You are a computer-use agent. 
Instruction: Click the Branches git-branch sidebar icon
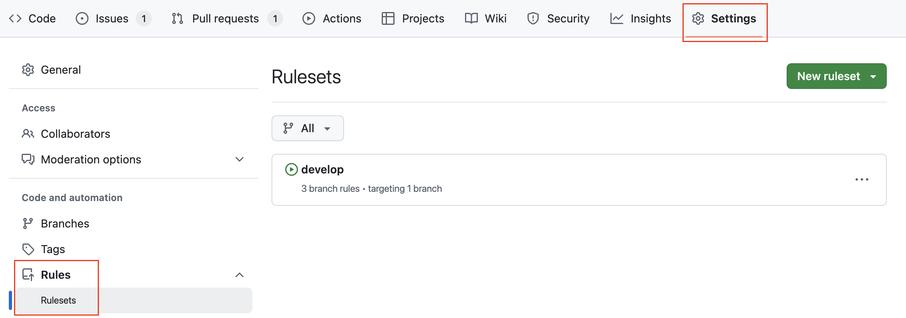coord(28,223)
